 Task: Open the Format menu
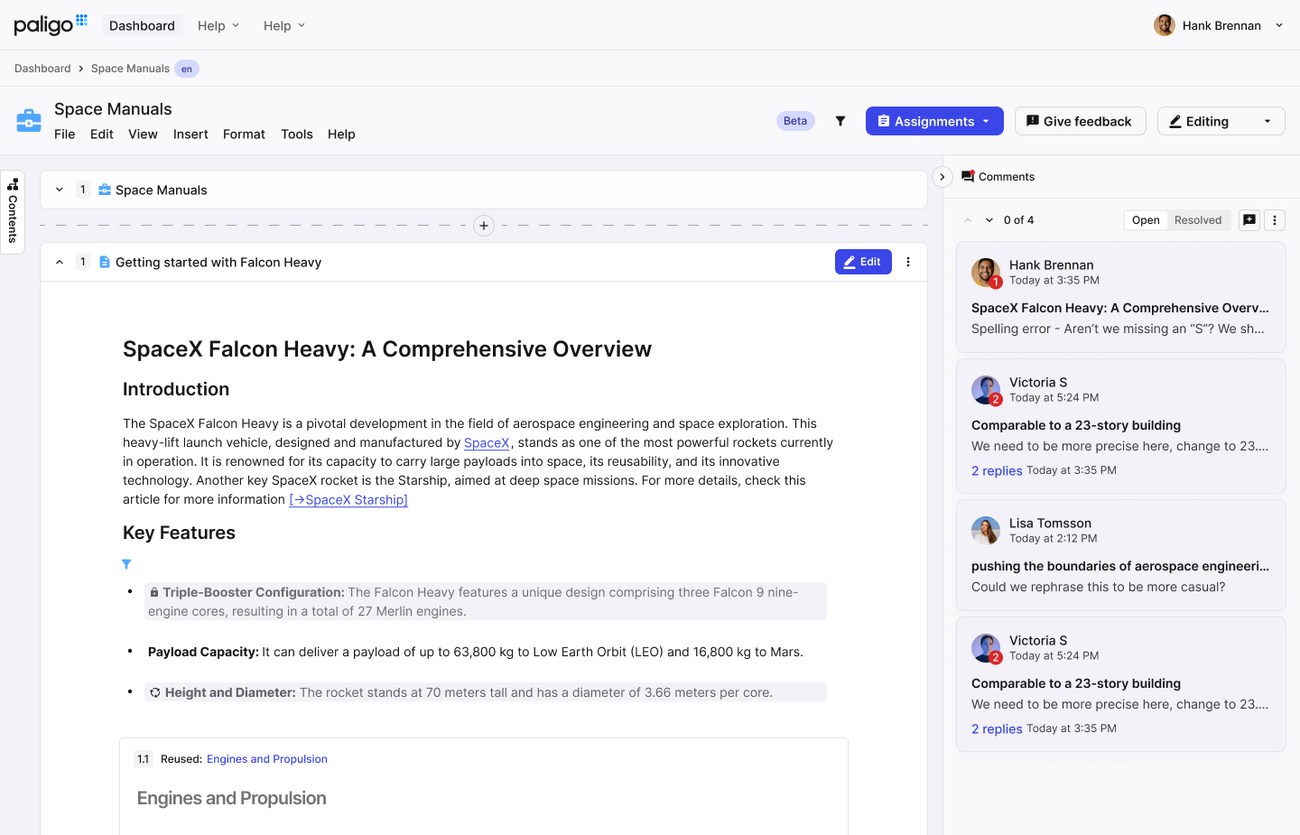(x=244, y=135)
